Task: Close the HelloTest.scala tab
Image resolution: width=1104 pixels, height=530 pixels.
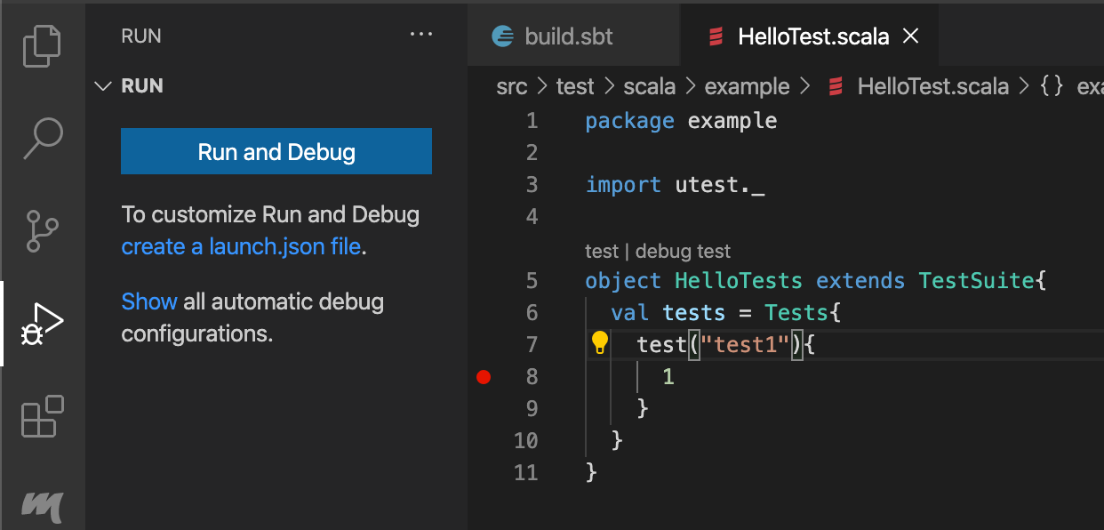Action: pyautogui.click(x=910, y=36)
